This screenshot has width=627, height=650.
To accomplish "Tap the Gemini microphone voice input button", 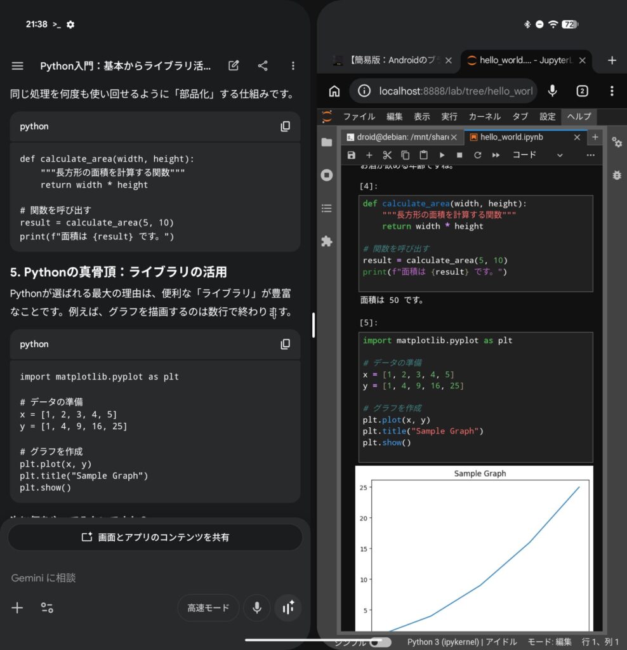I will 256,607.
